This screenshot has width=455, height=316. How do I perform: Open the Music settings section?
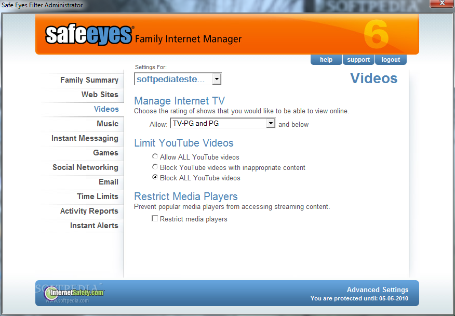(x=108, y=124)
